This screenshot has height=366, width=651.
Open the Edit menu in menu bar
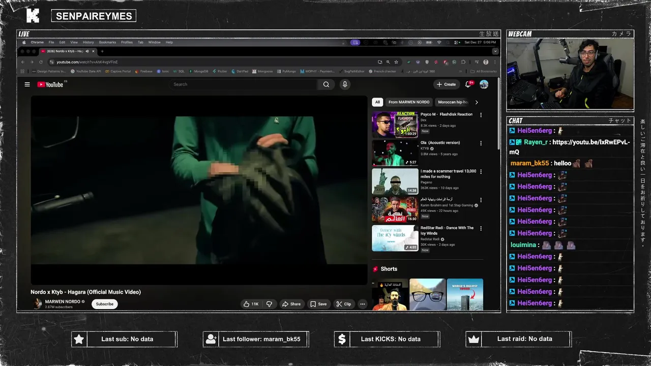[62, 42]
